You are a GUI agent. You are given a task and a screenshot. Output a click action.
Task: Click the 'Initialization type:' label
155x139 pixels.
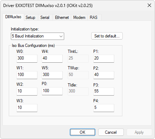(x=25, y=29)
